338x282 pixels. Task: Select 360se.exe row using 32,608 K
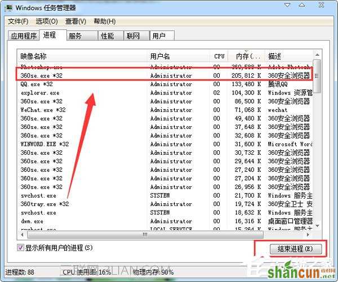(x=165, y=136)
